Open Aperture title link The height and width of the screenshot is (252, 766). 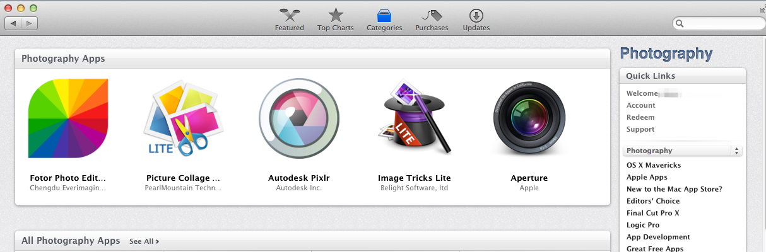529,178
